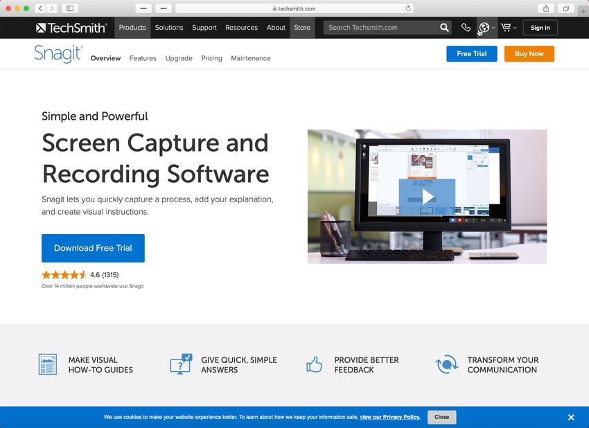
Task: Click 'TRANSFORM YOUR COMMUNICATION' text
Action: 503,364
